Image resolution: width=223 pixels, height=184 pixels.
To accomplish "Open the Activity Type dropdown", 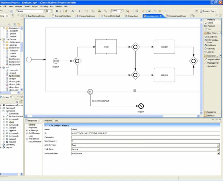I will click(x=218, y=145).
